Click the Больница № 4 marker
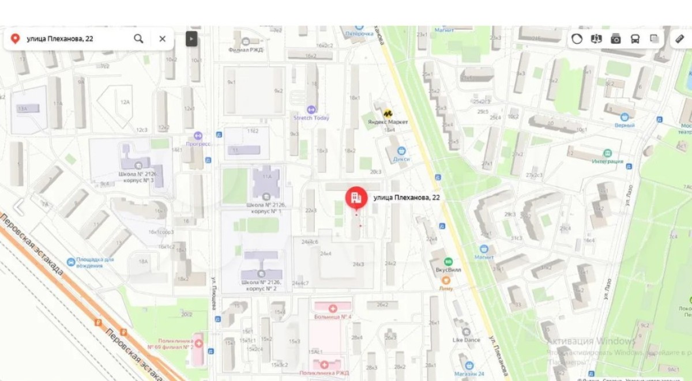 (x=333, y=309)
